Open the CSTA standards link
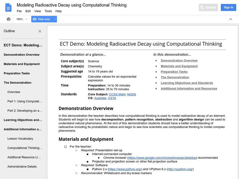 112,98
